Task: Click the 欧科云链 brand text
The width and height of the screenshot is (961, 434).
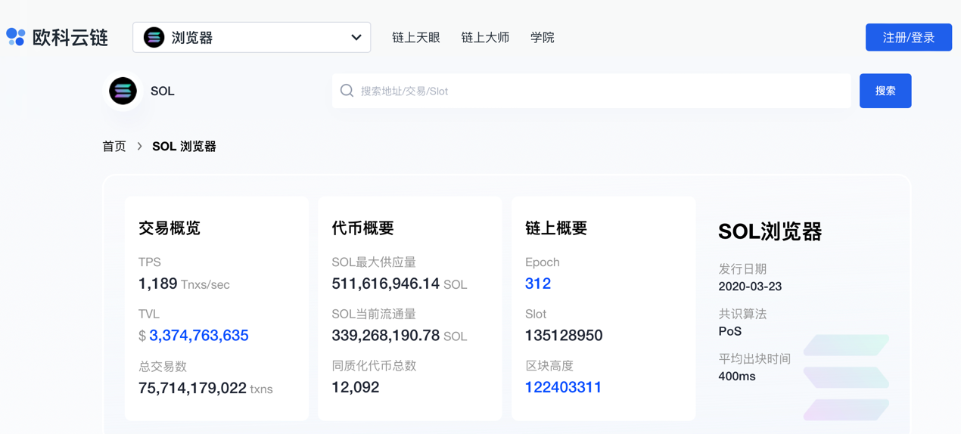Action: [70, 37]
